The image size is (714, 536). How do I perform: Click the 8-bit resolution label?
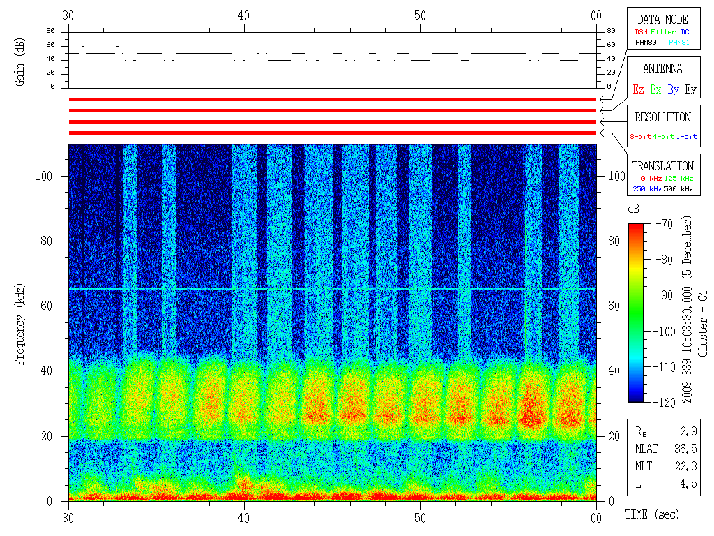click(641, 136)
